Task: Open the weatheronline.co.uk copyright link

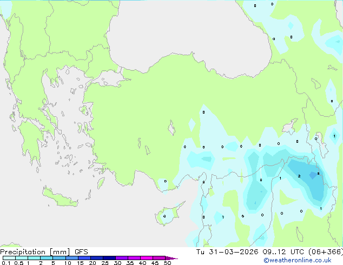Action: click(x=297, y=260)
